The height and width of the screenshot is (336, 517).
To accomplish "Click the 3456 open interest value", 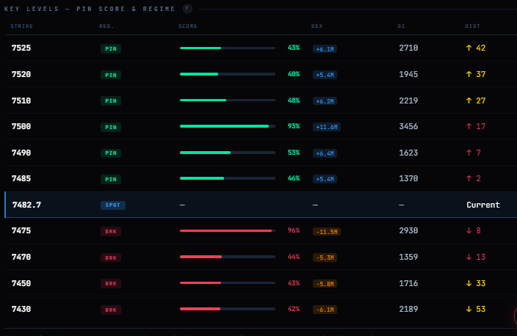I will point(408,126).
